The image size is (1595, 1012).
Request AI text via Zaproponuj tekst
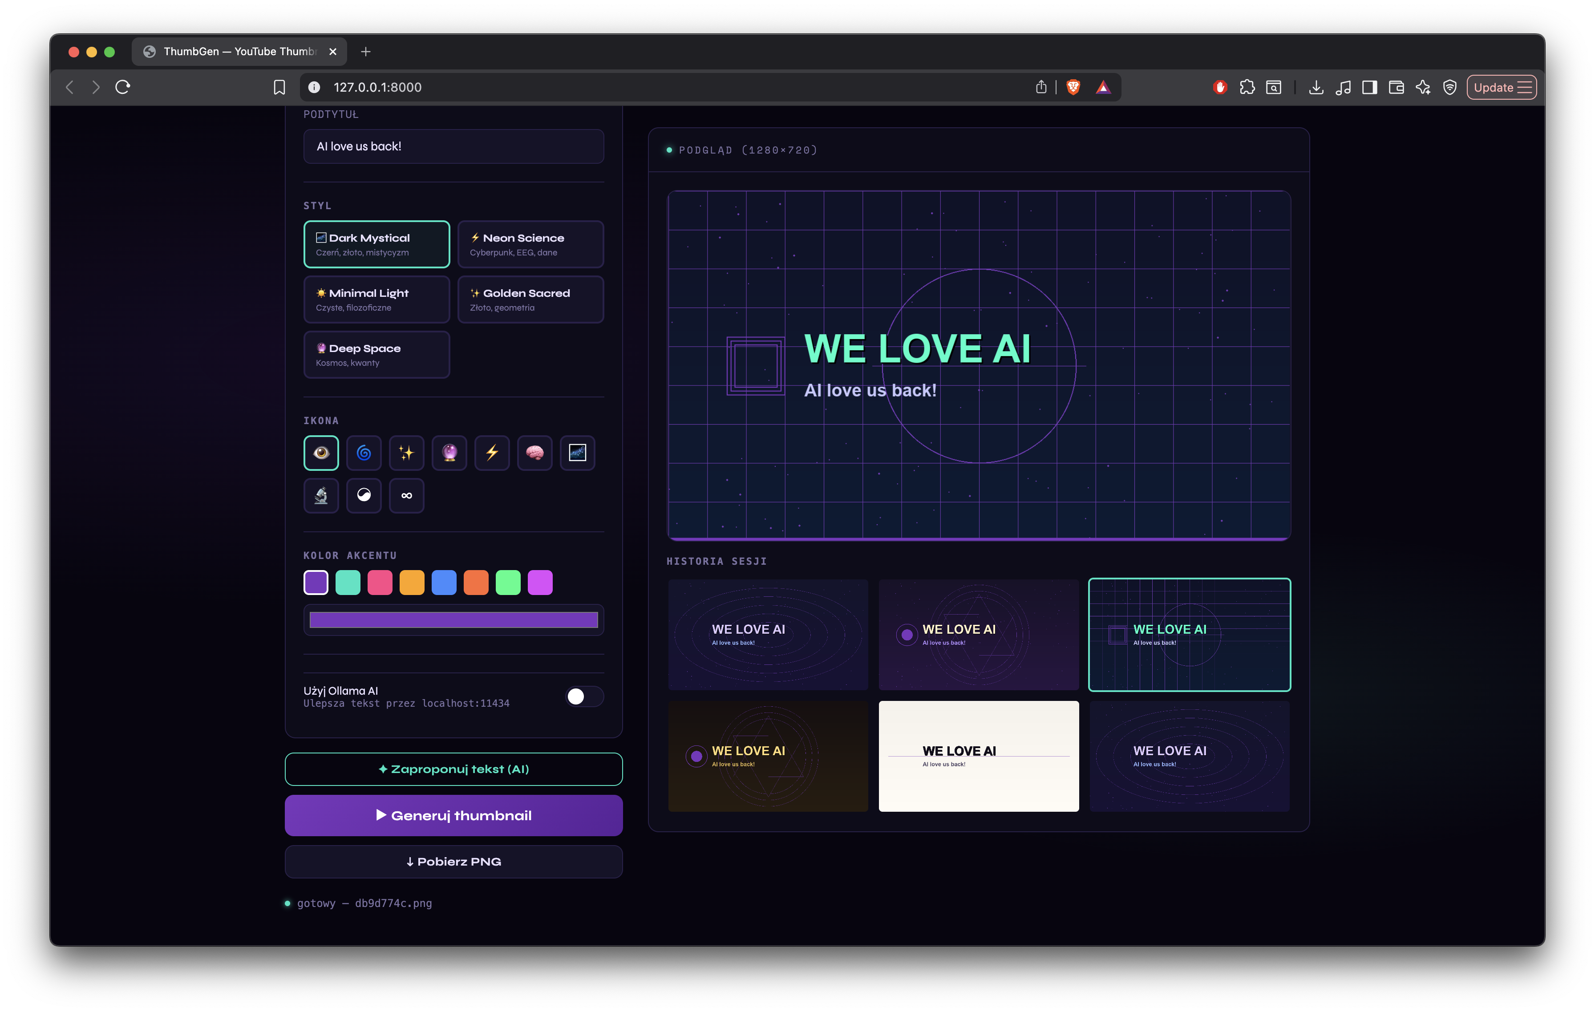point(453,769)
